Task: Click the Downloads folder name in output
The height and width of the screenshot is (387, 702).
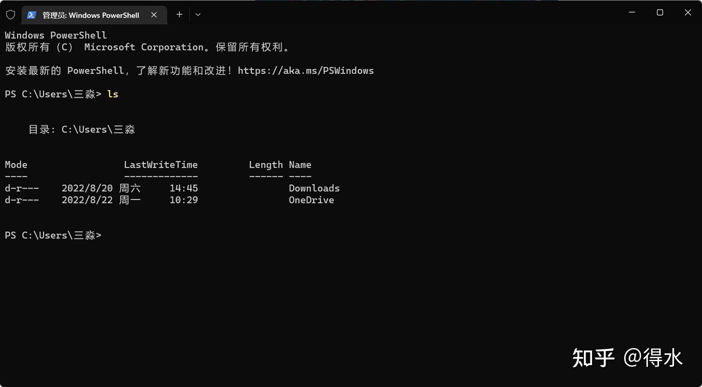Action: [314, 188]
